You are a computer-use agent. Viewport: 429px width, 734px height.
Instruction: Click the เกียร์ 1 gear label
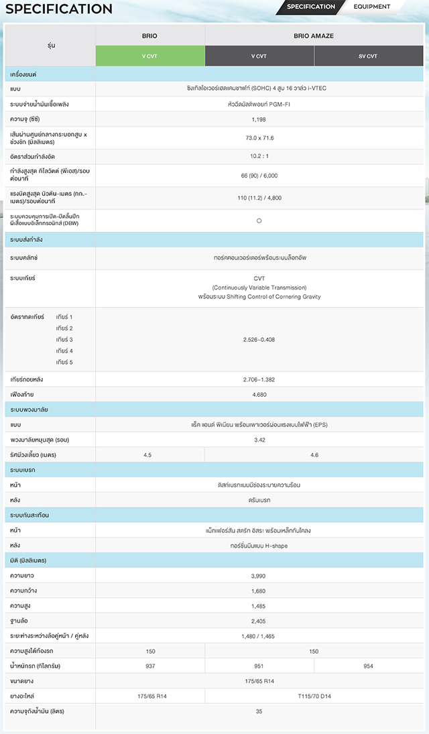coord(64,317)
